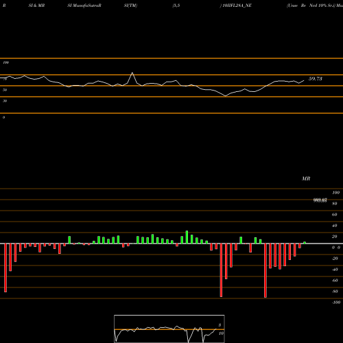Click the lowest RSI trough near level 30
Viewport: 343px width, 343px height.
226,96
